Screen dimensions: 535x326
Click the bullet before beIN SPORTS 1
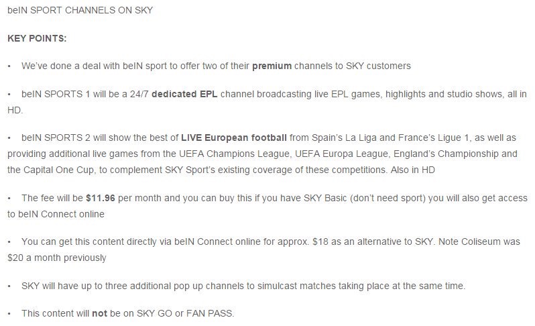pyautogui.click(x=9, y=94)
